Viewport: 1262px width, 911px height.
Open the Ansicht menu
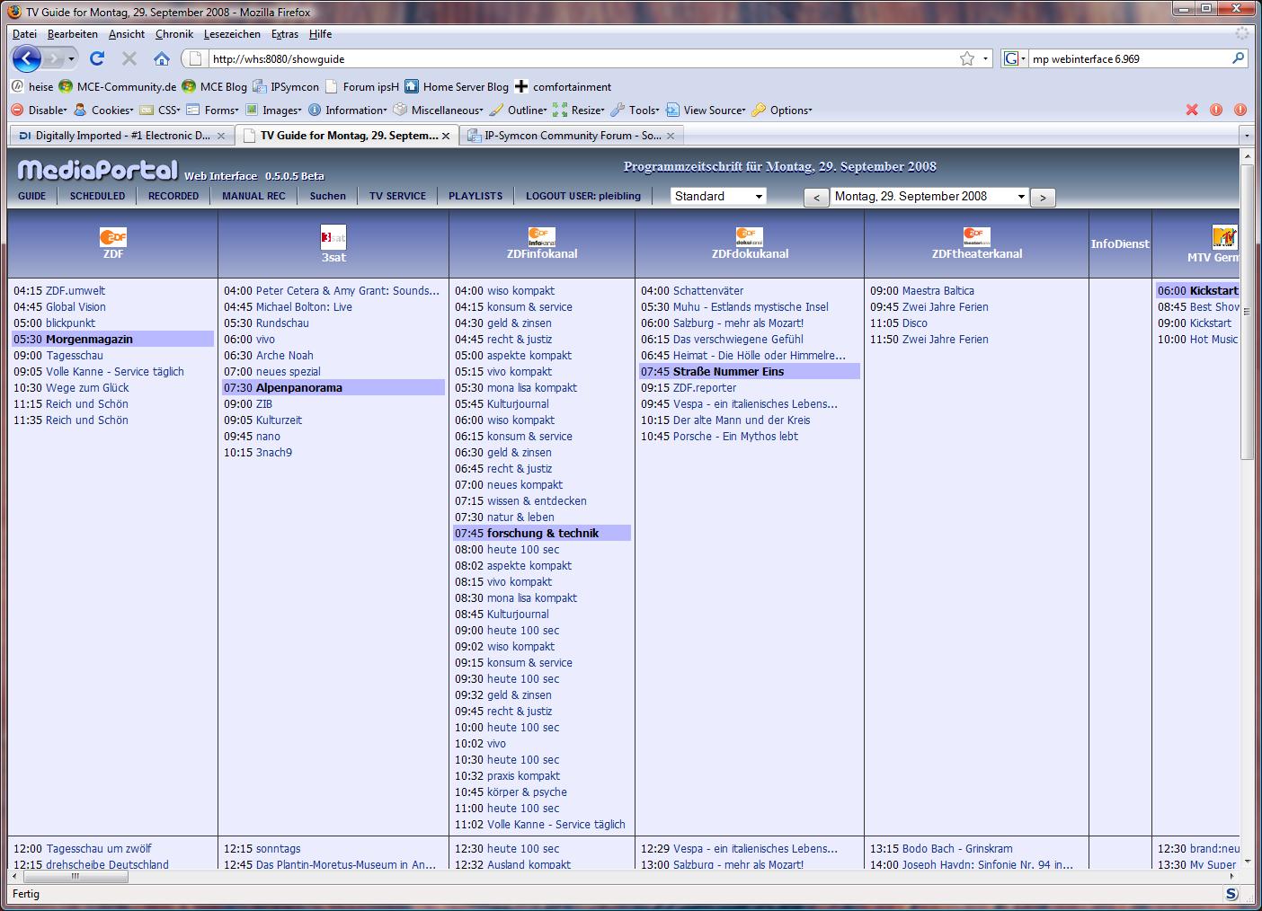coord(127,34)
